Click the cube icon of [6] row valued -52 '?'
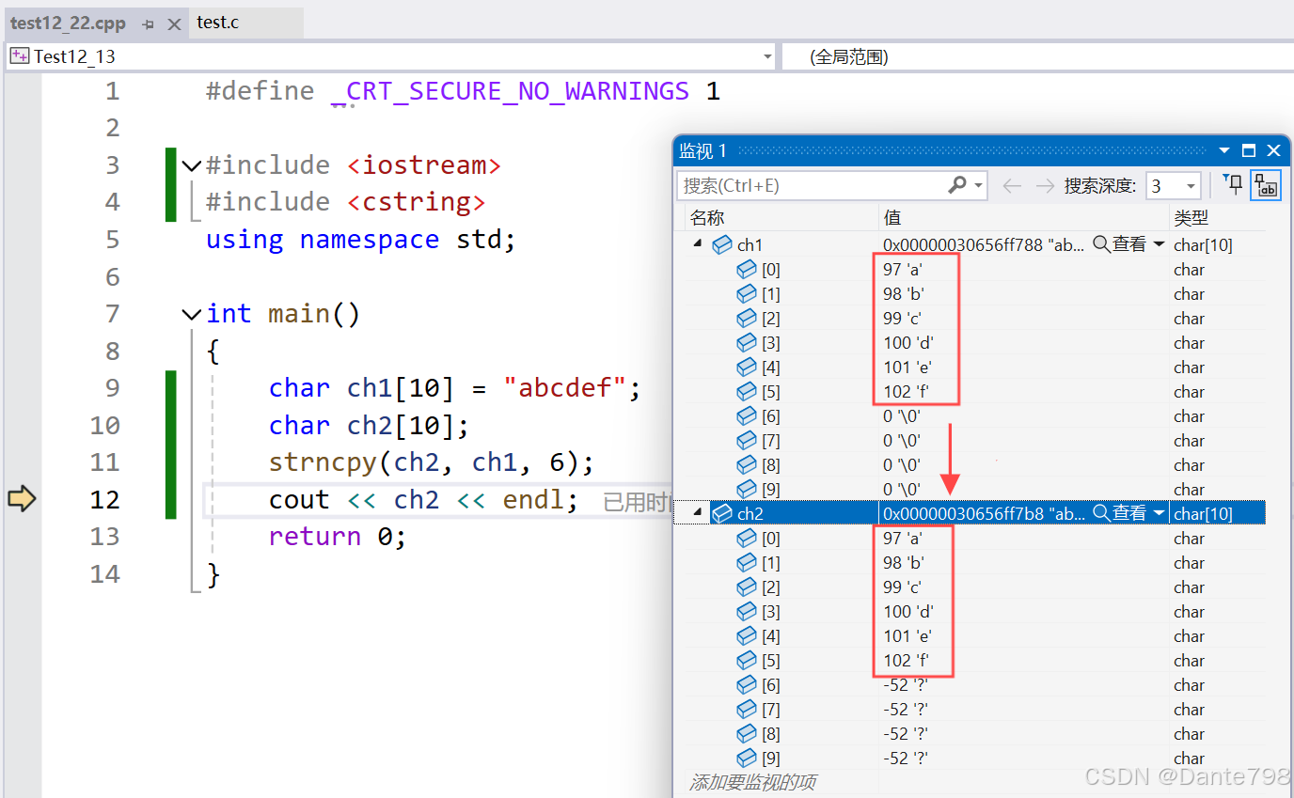 pos(747,685)
